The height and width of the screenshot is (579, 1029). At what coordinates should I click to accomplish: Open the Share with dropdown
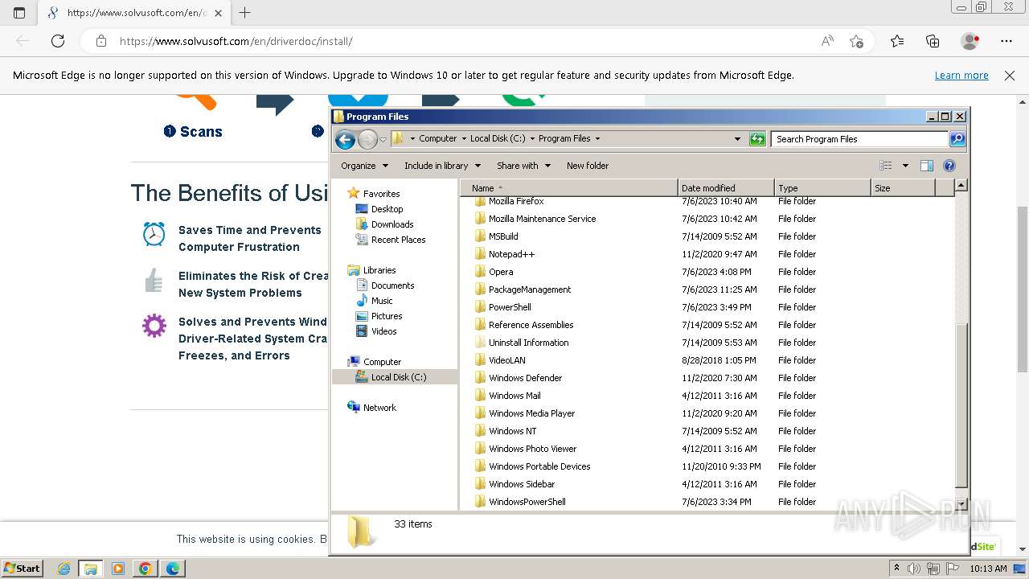click(x=523, y=166)
